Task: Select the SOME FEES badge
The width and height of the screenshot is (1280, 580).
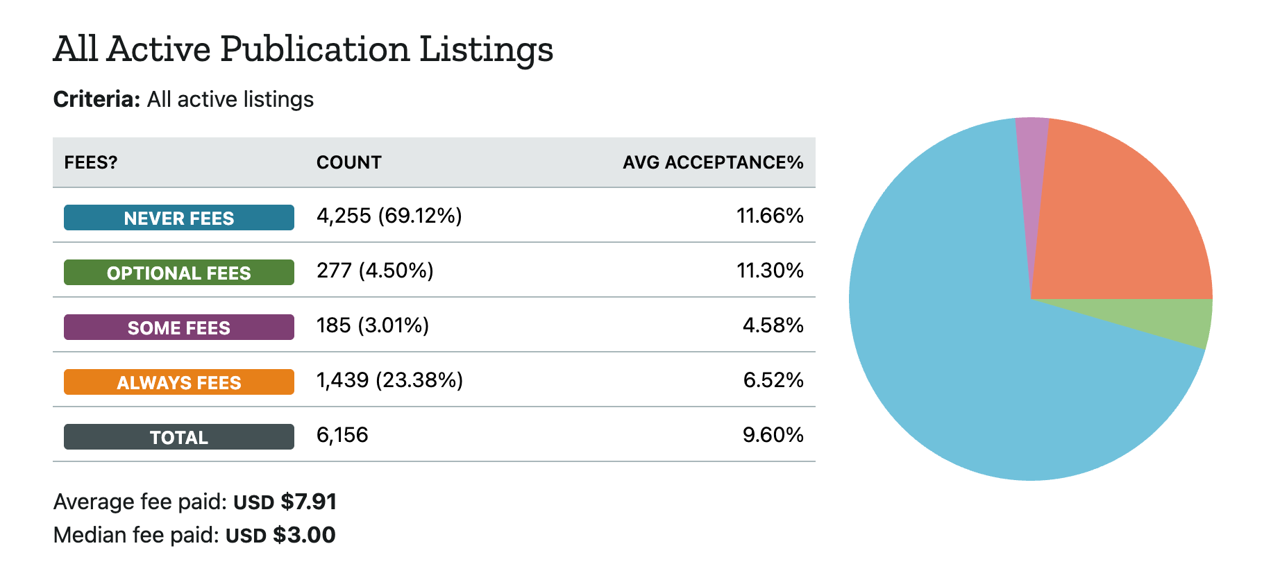Action: 178,327
